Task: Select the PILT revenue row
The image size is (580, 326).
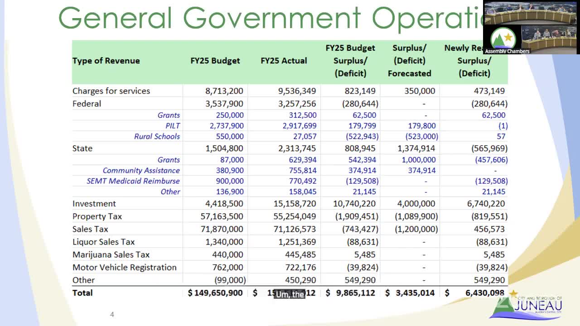Action: coord(172,126)
